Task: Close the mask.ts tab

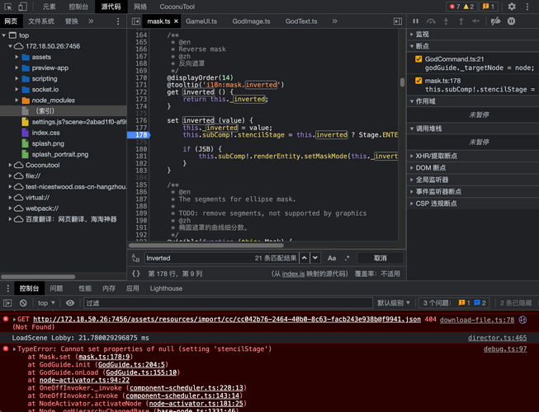Action: click(176, 21)
